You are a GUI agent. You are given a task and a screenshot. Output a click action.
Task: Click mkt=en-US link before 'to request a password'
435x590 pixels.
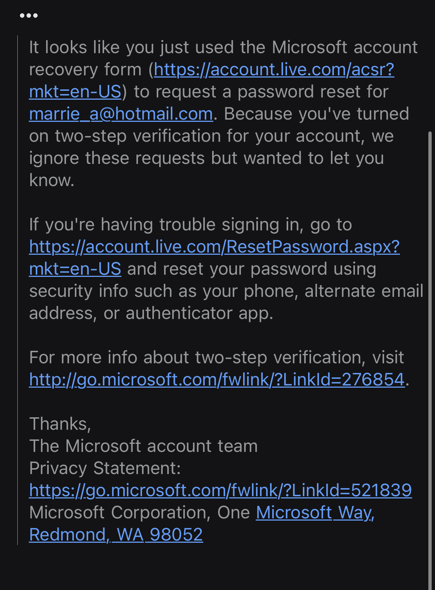(x=75, y=92)
